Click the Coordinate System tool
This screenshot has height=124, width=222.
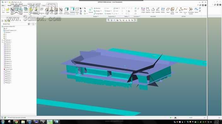point(191,11)
